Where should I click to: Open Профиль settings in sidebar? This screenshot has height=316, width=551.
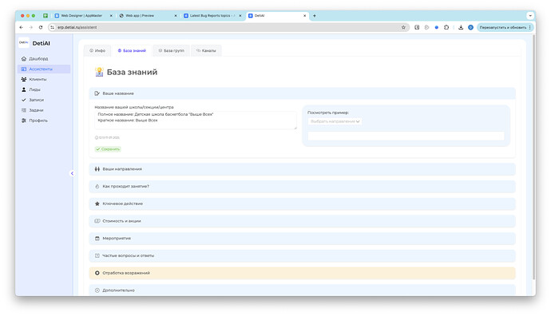[34, 120]
